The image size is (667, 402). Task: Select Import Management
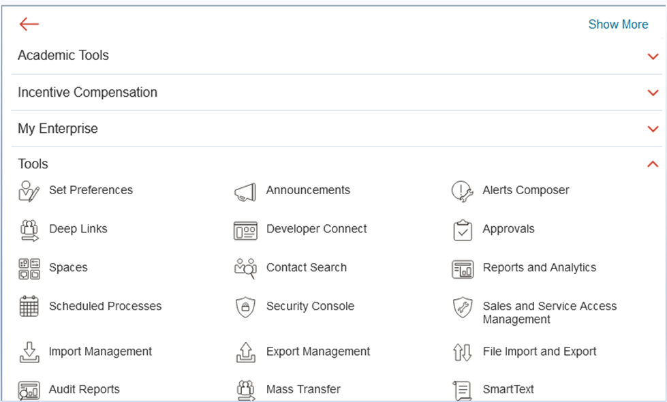100,352
